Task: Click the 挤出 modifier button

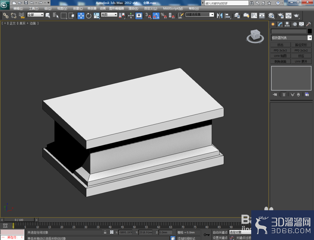Action: 280,45
